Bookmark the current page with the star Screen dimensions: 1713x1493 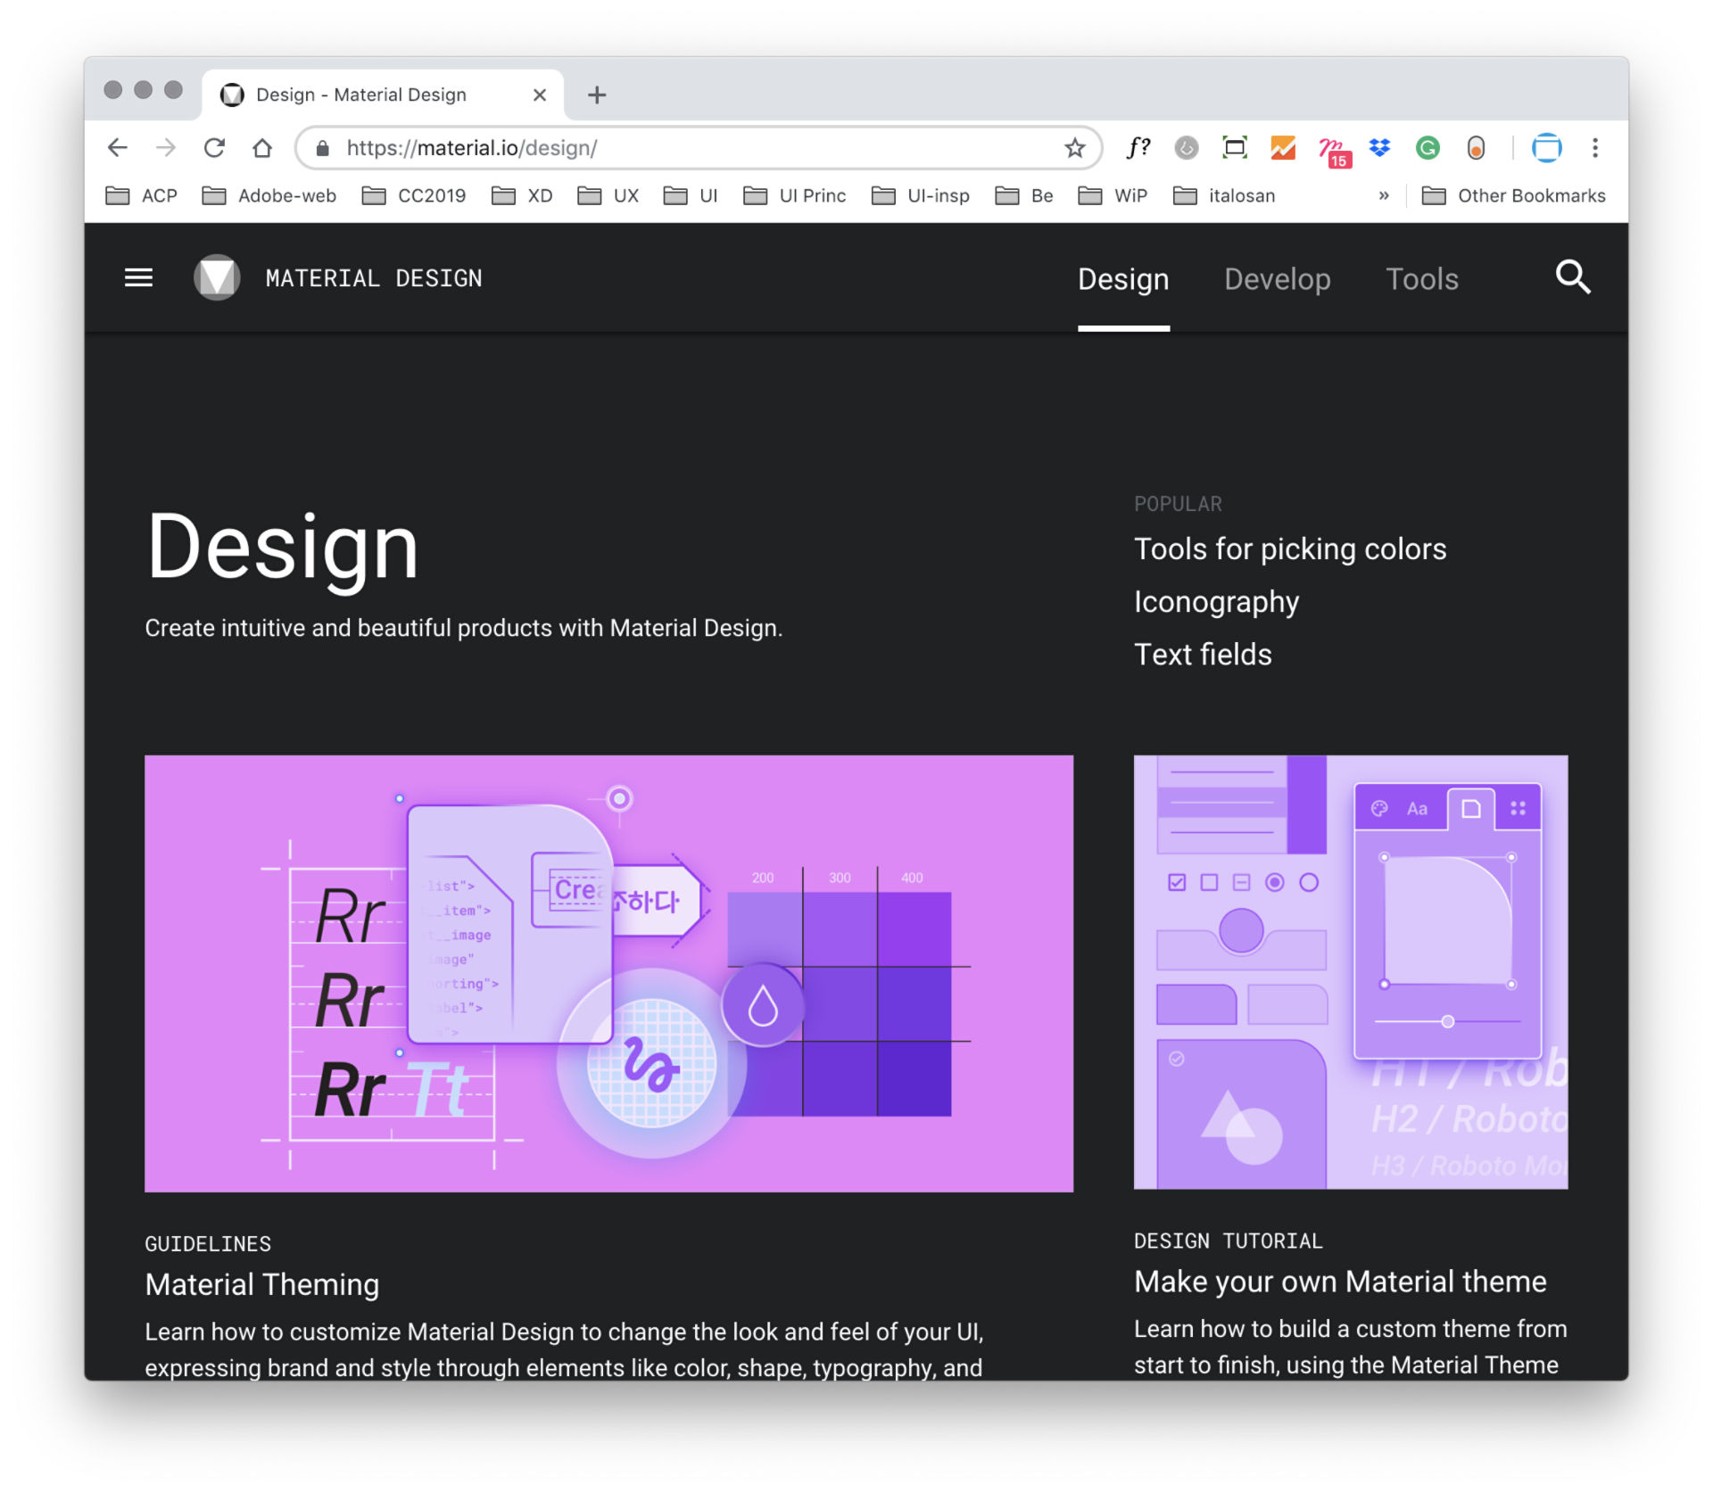pos(1075,148)
